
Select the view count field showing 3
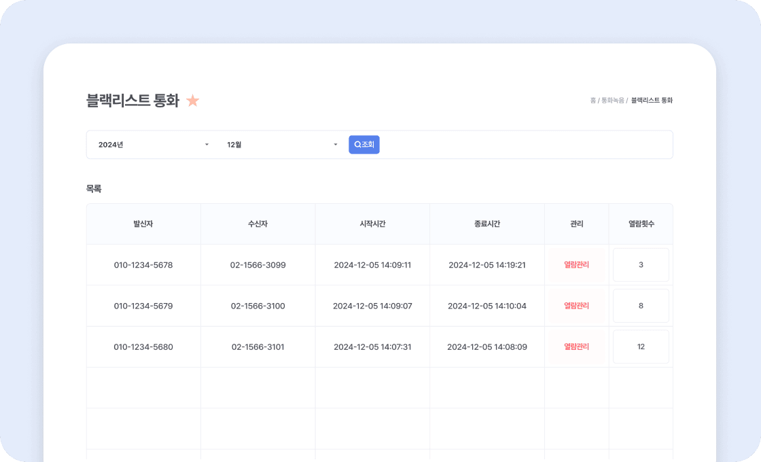pos(641,265)
